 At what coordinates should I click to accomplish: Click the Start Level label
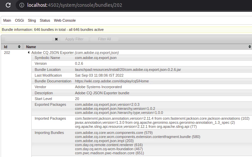click(x=43, y=99)
